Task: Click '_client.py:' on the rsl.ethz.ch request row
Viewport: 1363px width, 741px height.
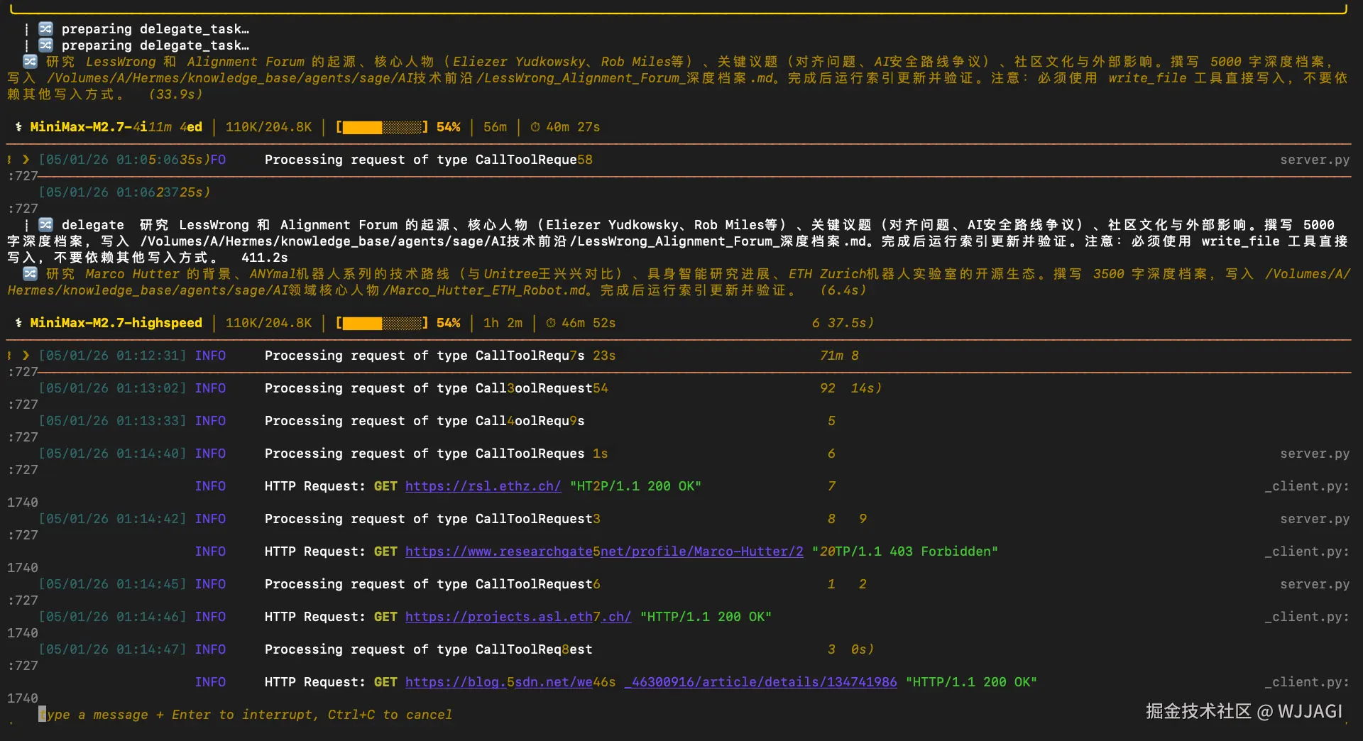Action: pyautogui.click(x=1307, y=486)
